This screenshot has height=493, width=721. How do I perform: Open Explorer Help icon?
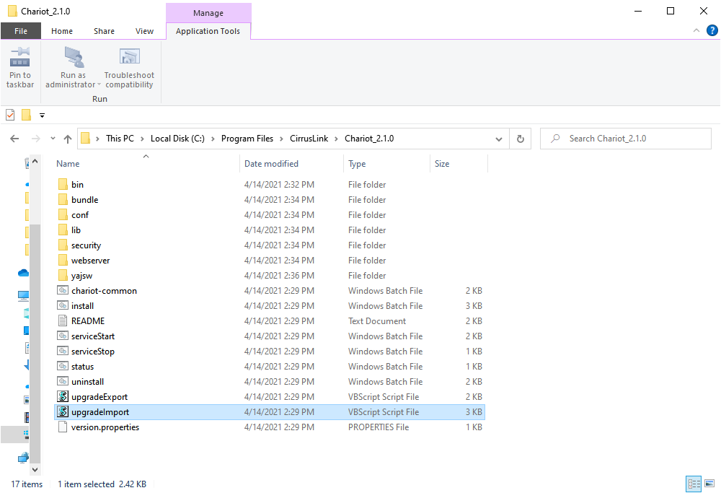(712, 31)
